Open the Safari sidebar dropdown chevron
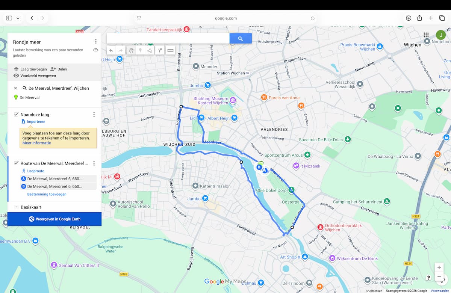451x293 pixels. tap(18, 18)
